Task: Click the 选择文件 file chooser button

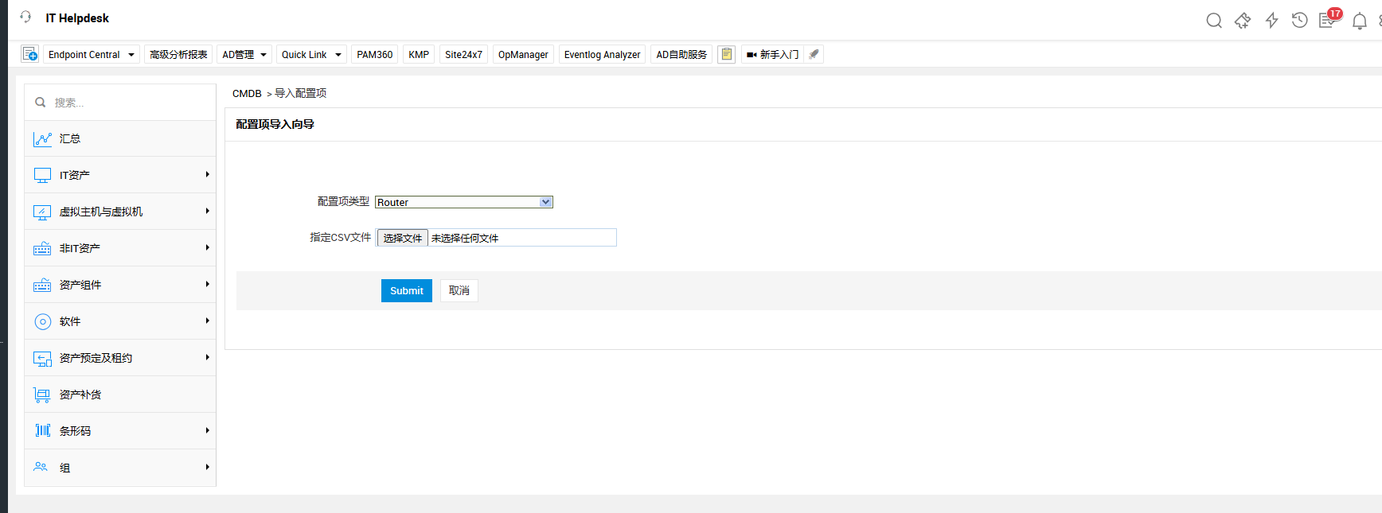Action: click(x=402, y=238)
